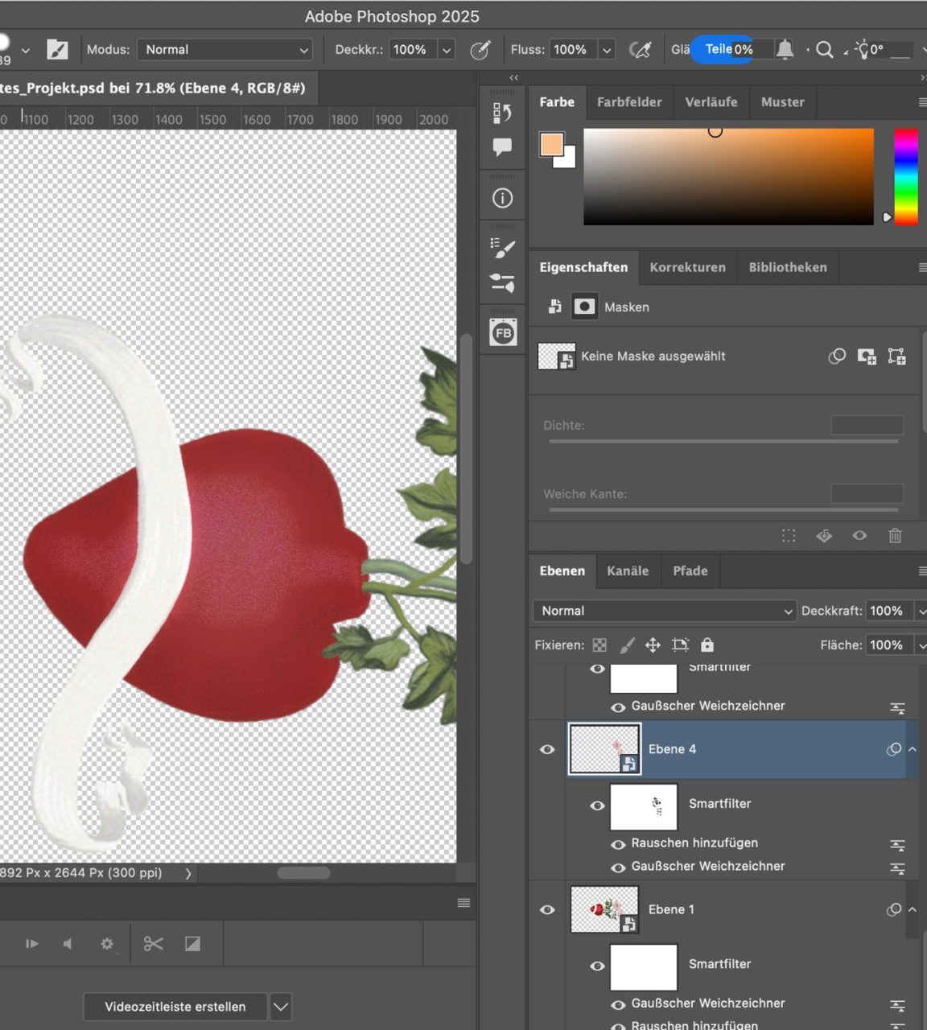Screen dimensions: 927x1030
Task: Switch to the Farbfelder tab
Action: coord(629,102)
